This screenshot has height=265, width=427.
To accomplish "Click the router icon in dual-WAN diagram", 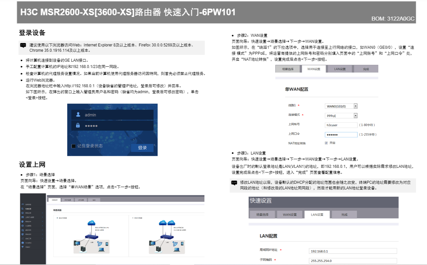I will (167, 236).
